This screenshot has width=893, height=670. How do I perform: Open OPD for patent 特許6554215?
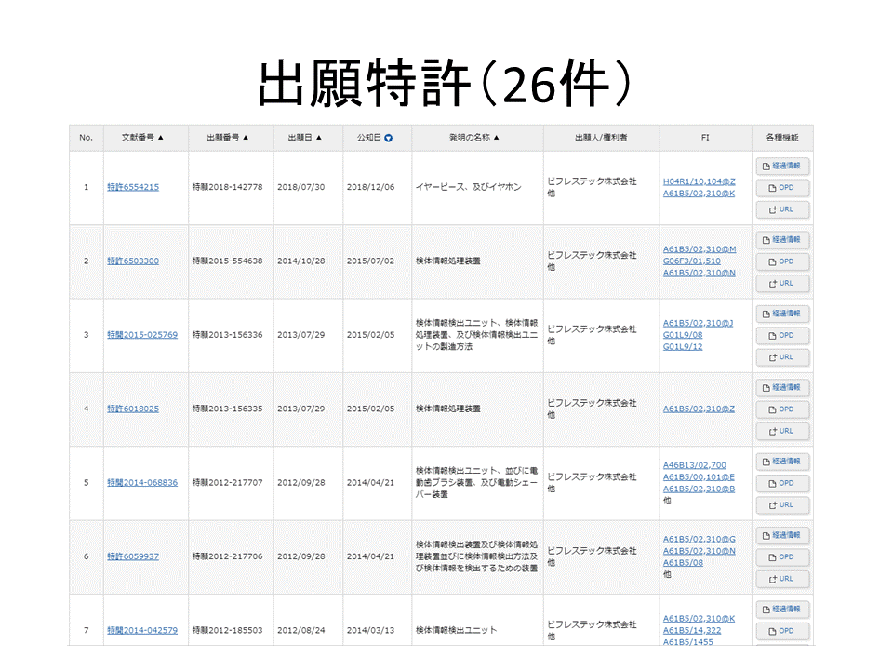[x=781, y=188]
